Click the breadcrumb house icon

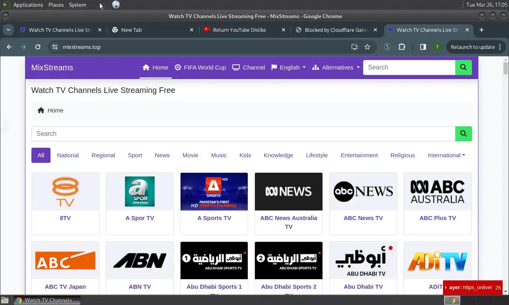[x=41, y=110]
